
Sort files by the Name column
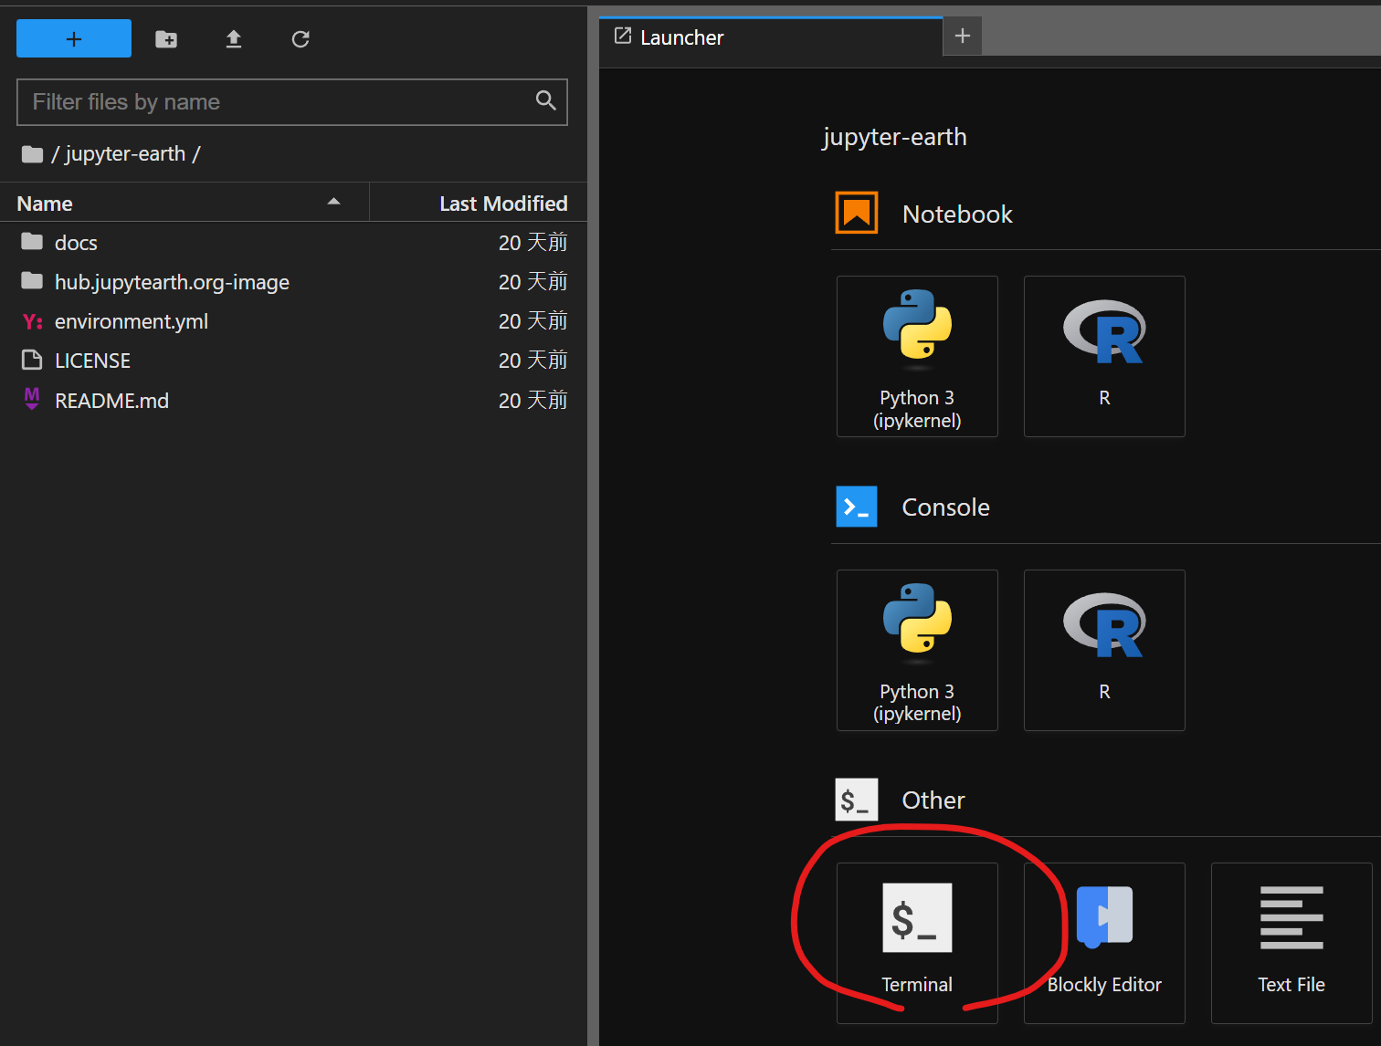coord(46,204)
